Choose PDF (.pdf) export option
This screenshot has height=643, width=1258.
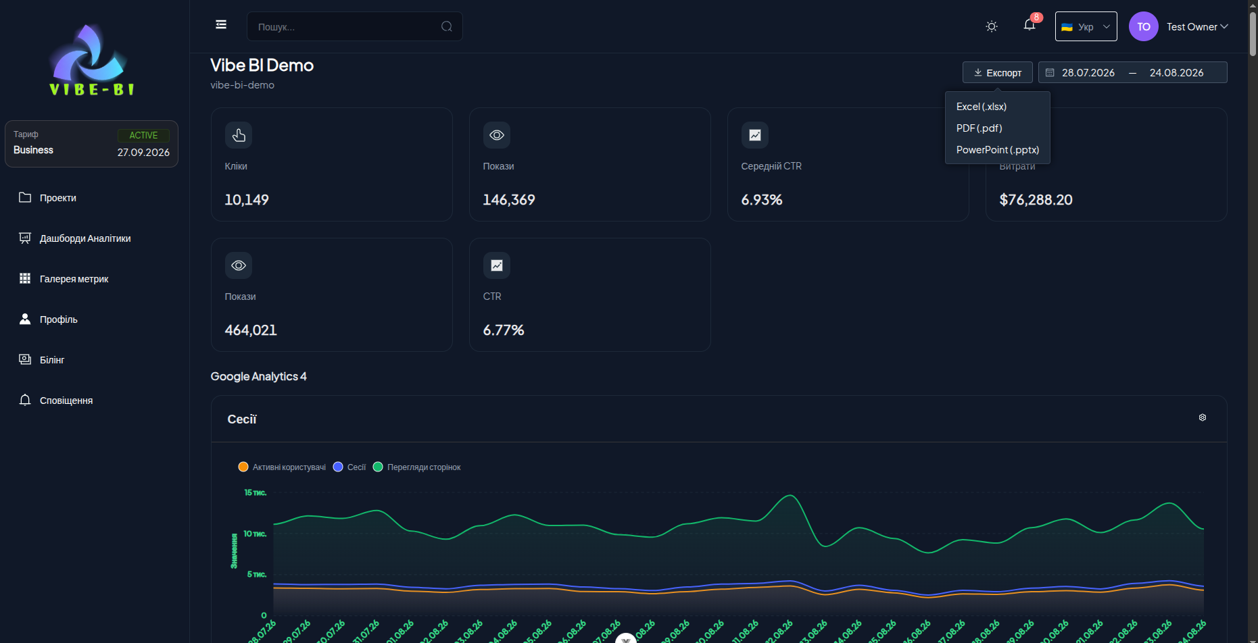pyautogui.click(x=998, y=128)
